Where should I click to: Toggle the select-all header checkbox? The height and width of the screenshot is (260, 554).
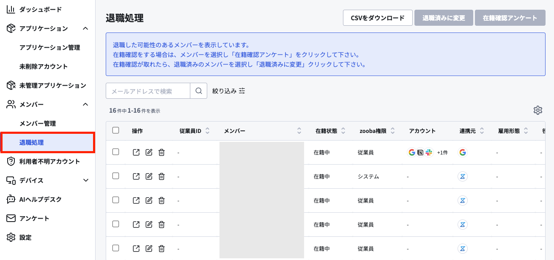click(115, 130)
